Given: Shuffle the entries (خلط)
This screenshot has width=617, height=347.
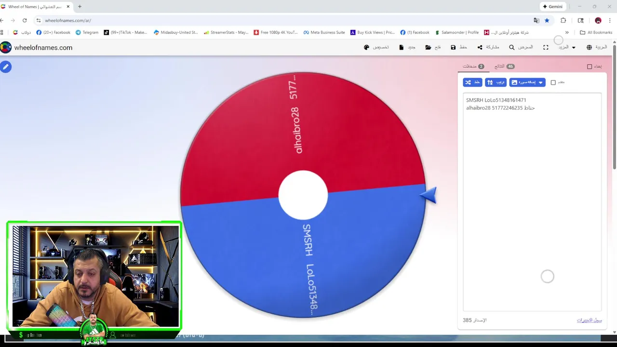Looking at the screenshot, I should coord(472,82).
